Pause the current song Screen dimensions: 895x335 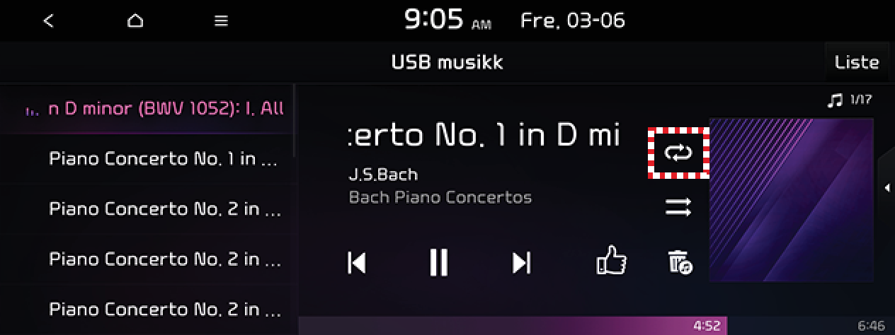439,263
